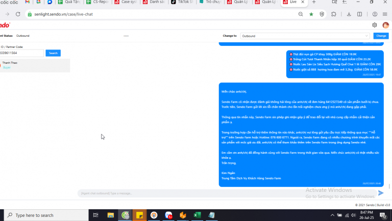This screenshot has width=392, height=221.
Task: Switch to the CS-Report tab
Action: pyautogui.click(x=97, y=2)
